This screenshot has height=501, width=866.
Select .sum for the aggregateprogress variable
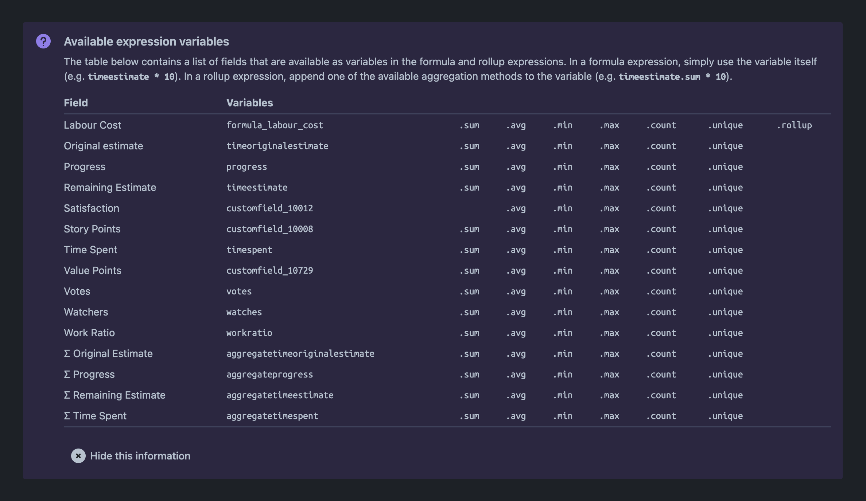tap(469, 374)
